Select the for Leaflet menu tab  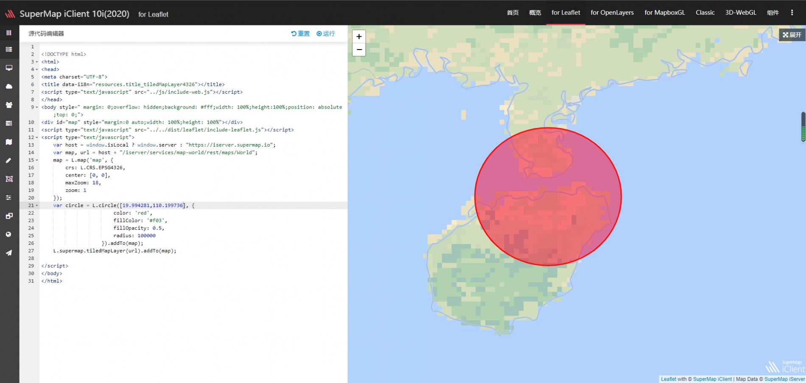click(566, 13)
